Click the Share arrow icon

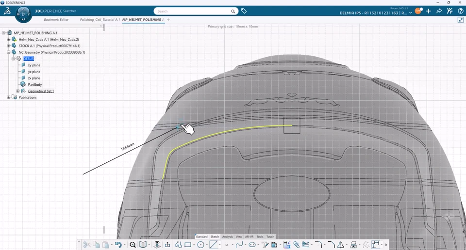(439, 11)
